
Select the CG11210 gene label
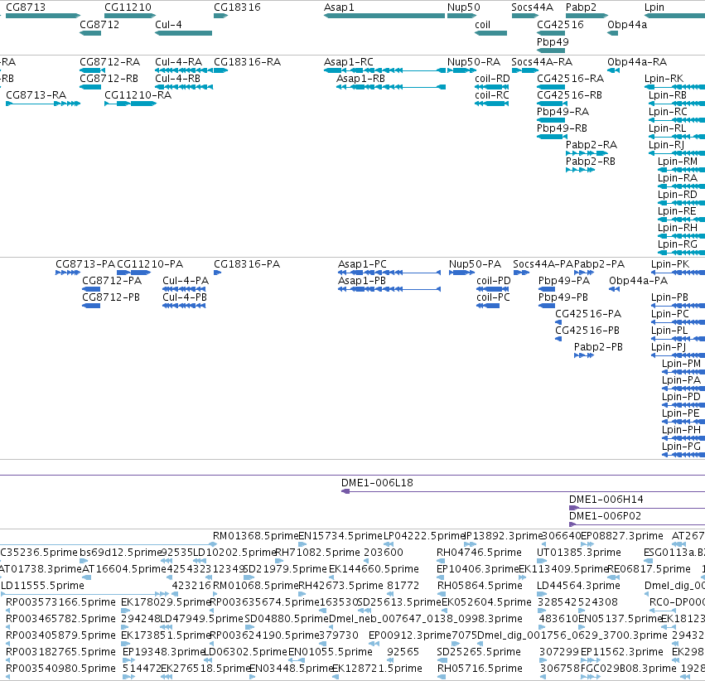point(128,7)
